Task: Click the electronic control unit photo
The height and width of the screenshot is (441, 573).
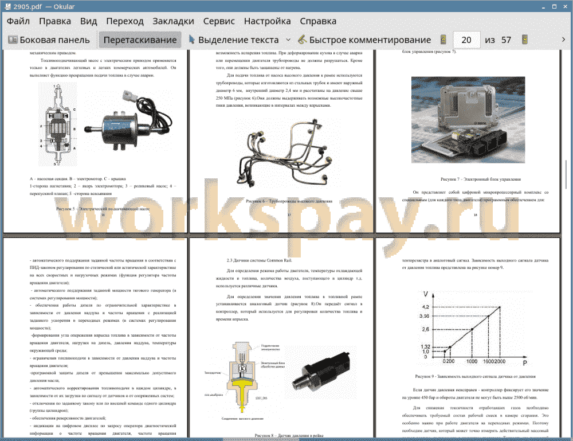Action: [468, 120]
